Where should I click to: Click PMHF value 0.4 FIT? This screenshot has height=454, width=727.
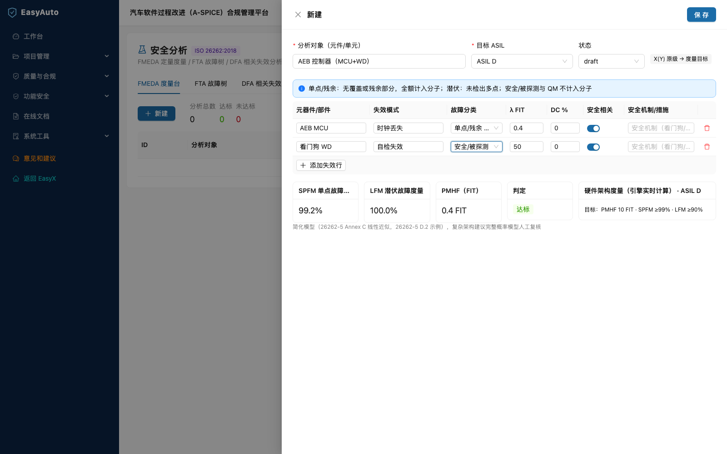coord(454,211)
